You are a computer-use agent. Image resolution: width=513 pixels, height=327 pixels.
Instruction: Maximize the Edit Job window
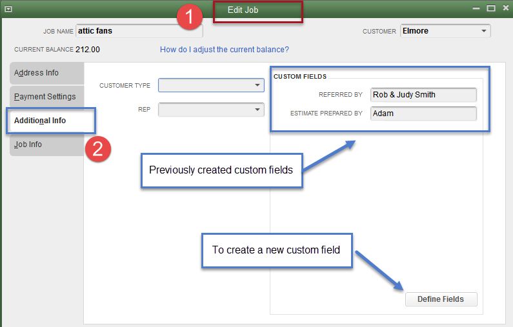click(491, 8)
